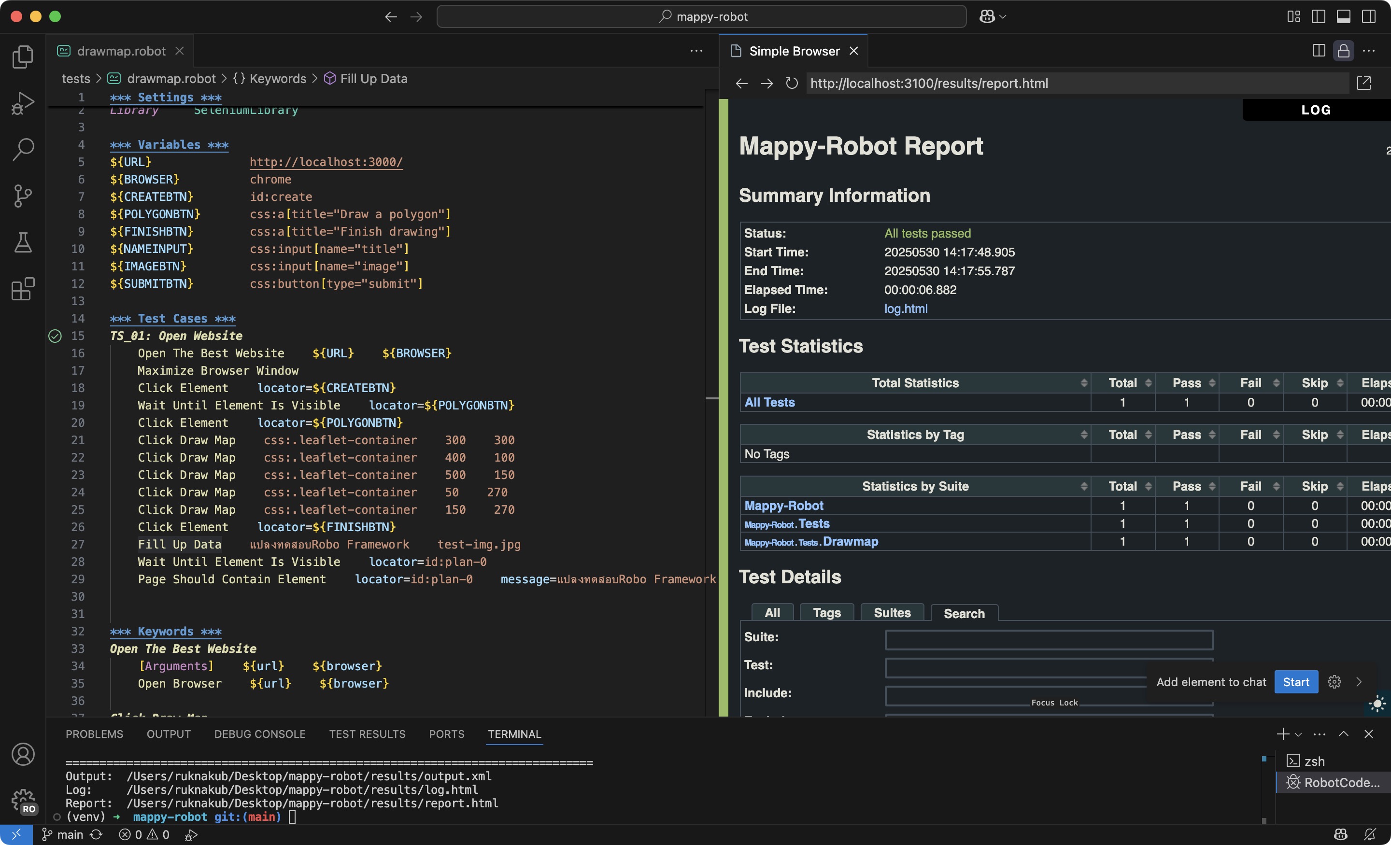Navigate back in Simple Browser
The image size is (1391, 845).
741,84
